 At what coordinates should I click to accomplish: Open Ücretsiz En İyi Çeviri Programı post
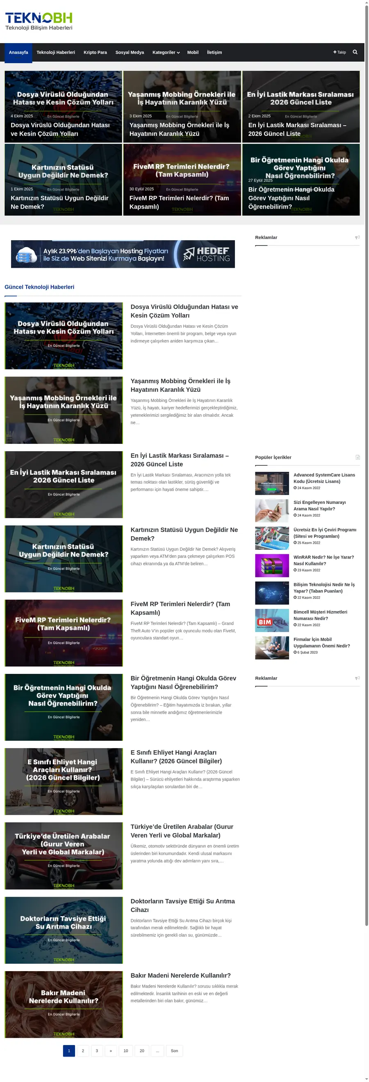coord(325,533)
